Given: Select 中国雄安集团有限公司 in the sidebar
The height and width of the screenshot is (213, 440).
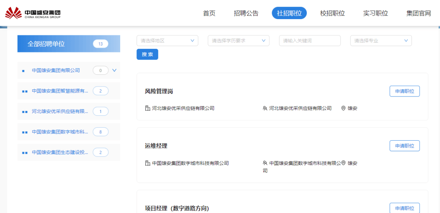Looking at the screenshot, I should pyautogui.click(x=56, y=71).
